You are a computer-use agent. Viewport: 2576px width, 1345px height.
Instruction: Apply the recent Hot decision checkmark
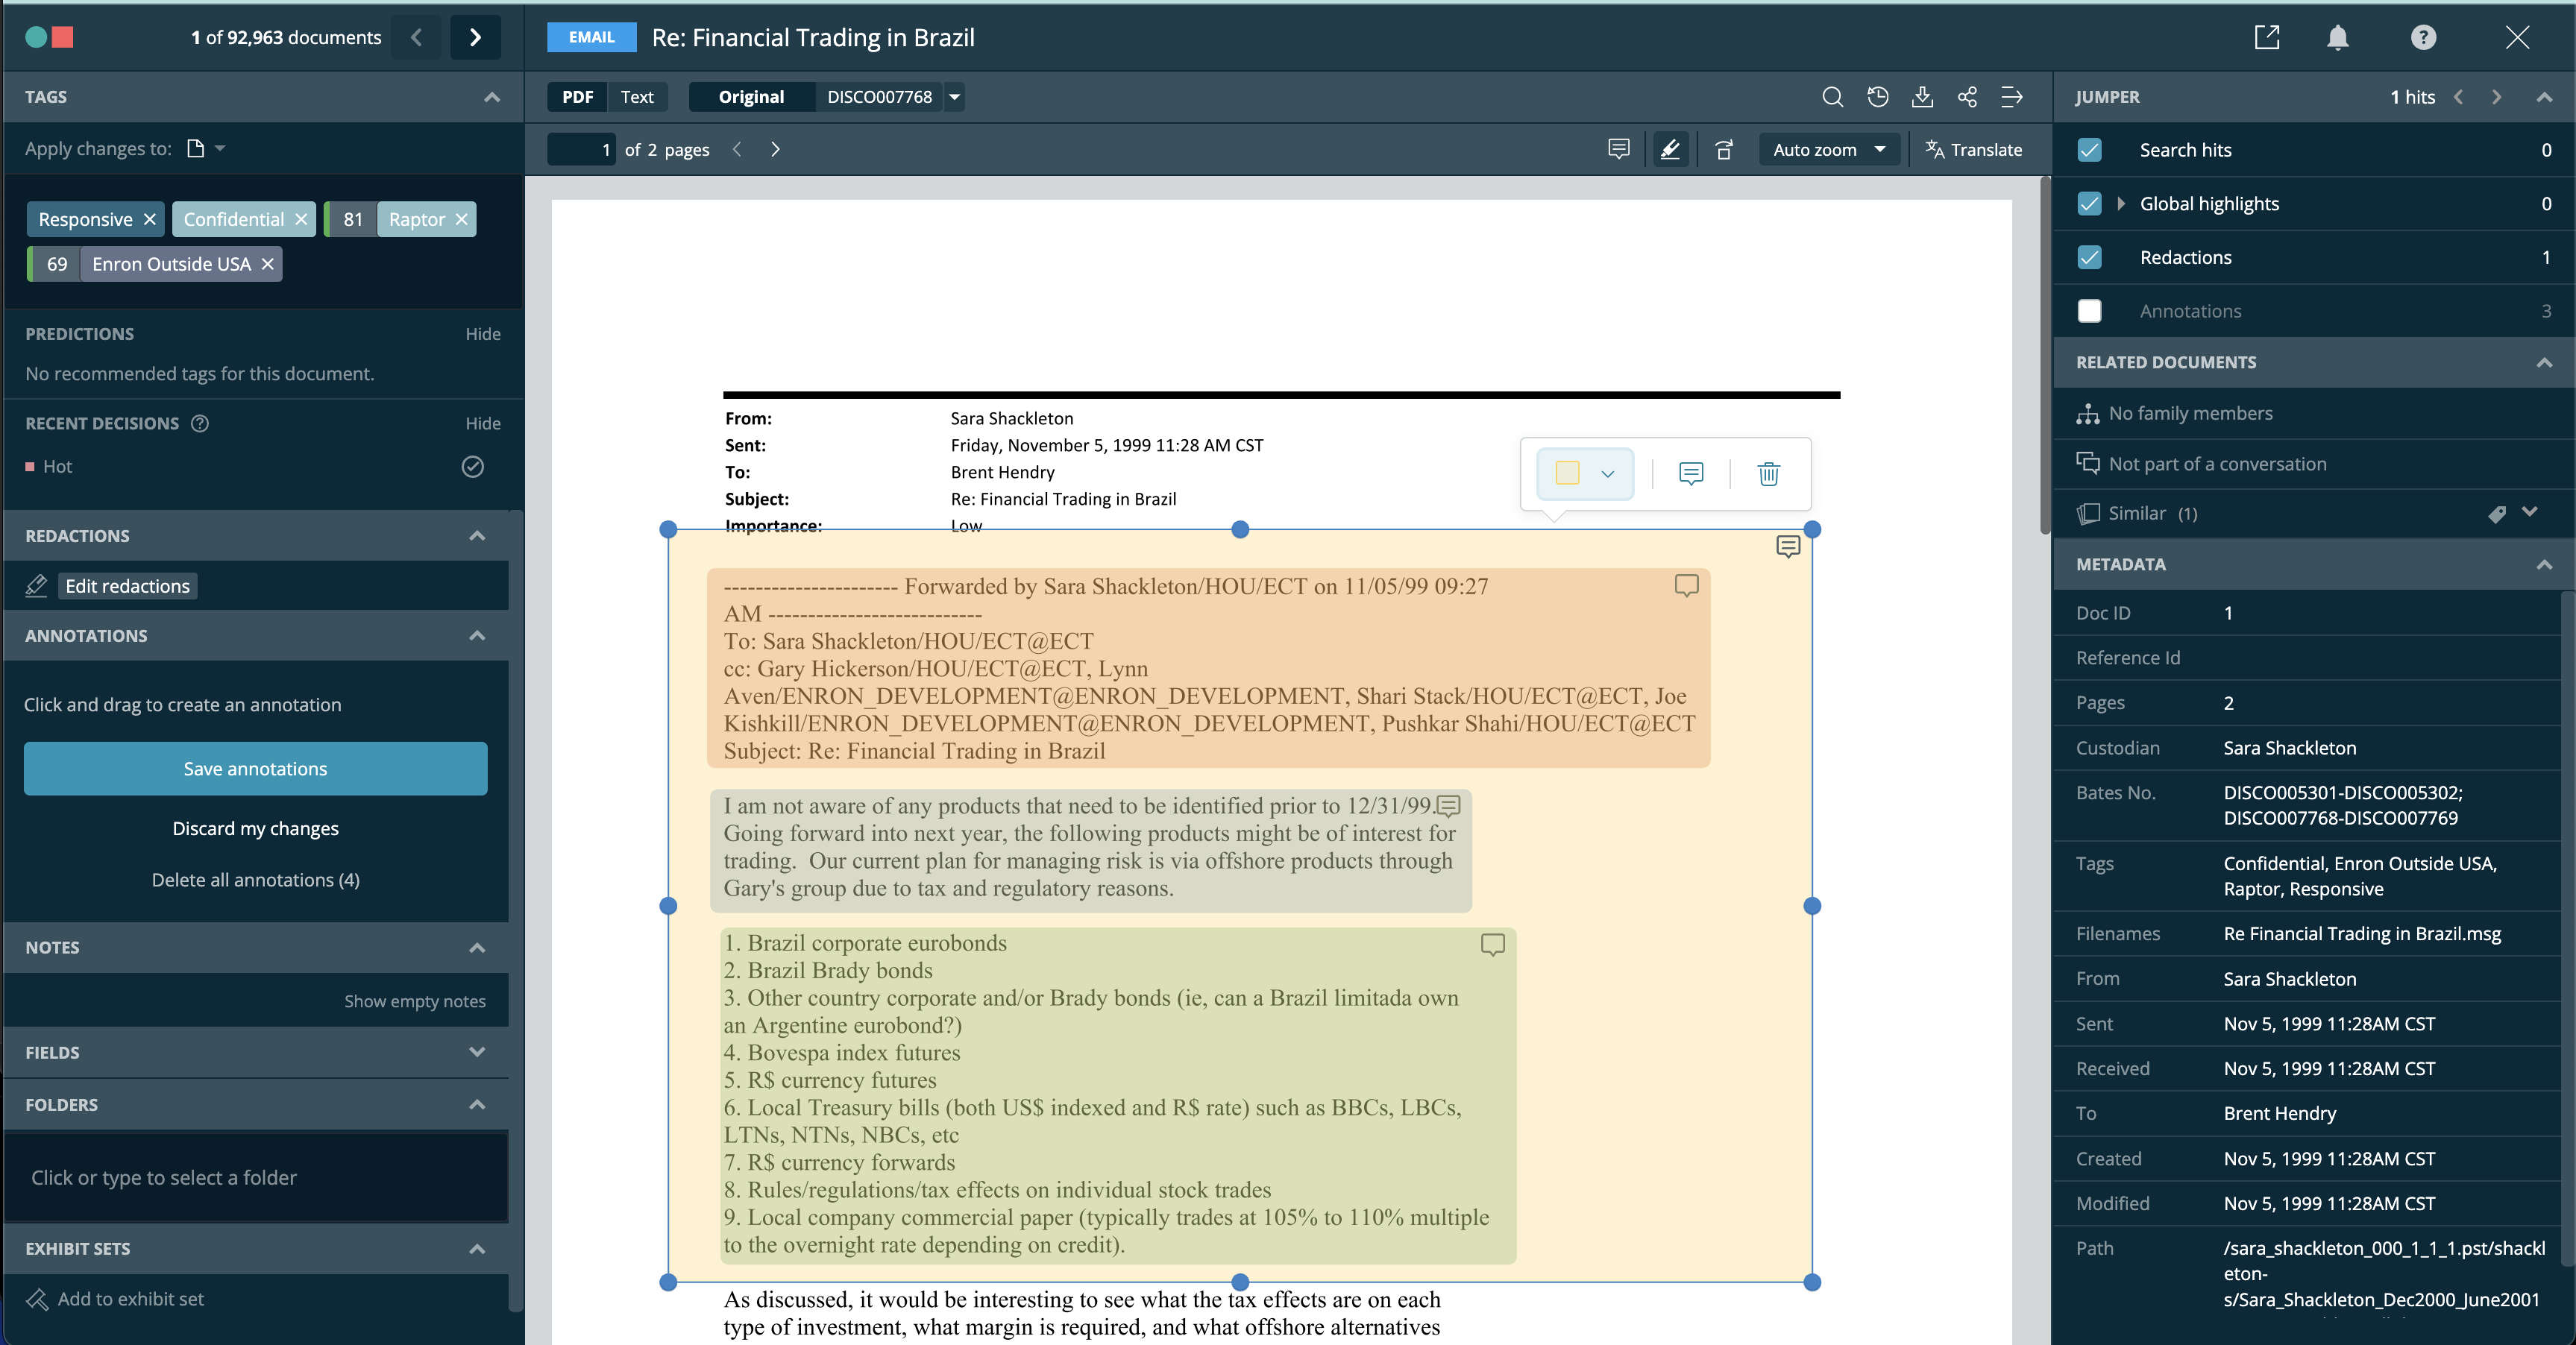(473, 467)
